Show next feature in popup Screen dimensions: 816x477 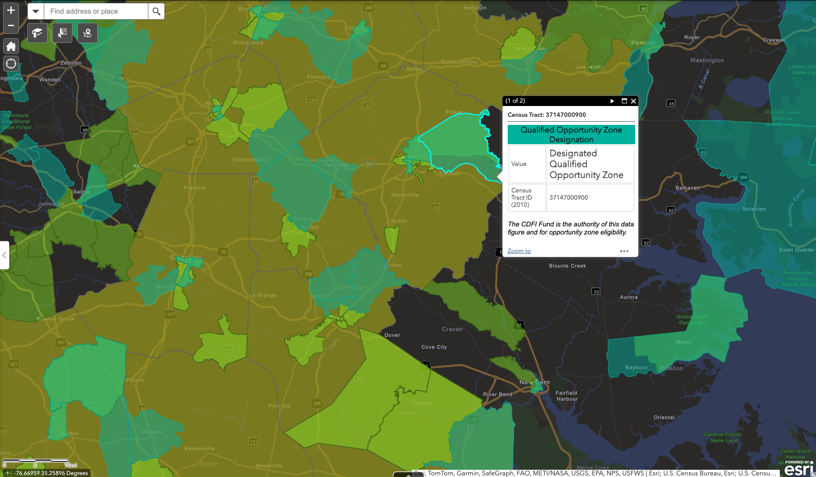(612, 101)
